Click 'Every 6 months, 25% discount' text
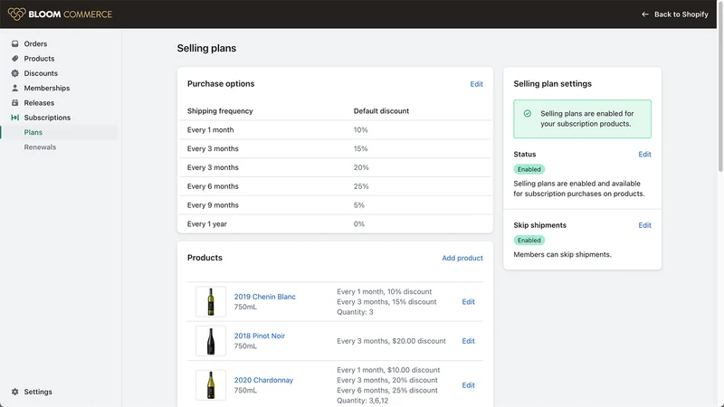The height and width of the screenshot is (407, 724). pos(387,391)
